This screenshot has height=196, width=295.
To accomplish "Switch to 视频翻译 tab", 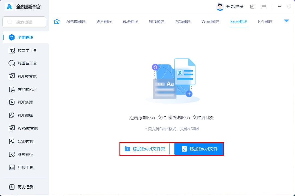I will tap(157, 22).
